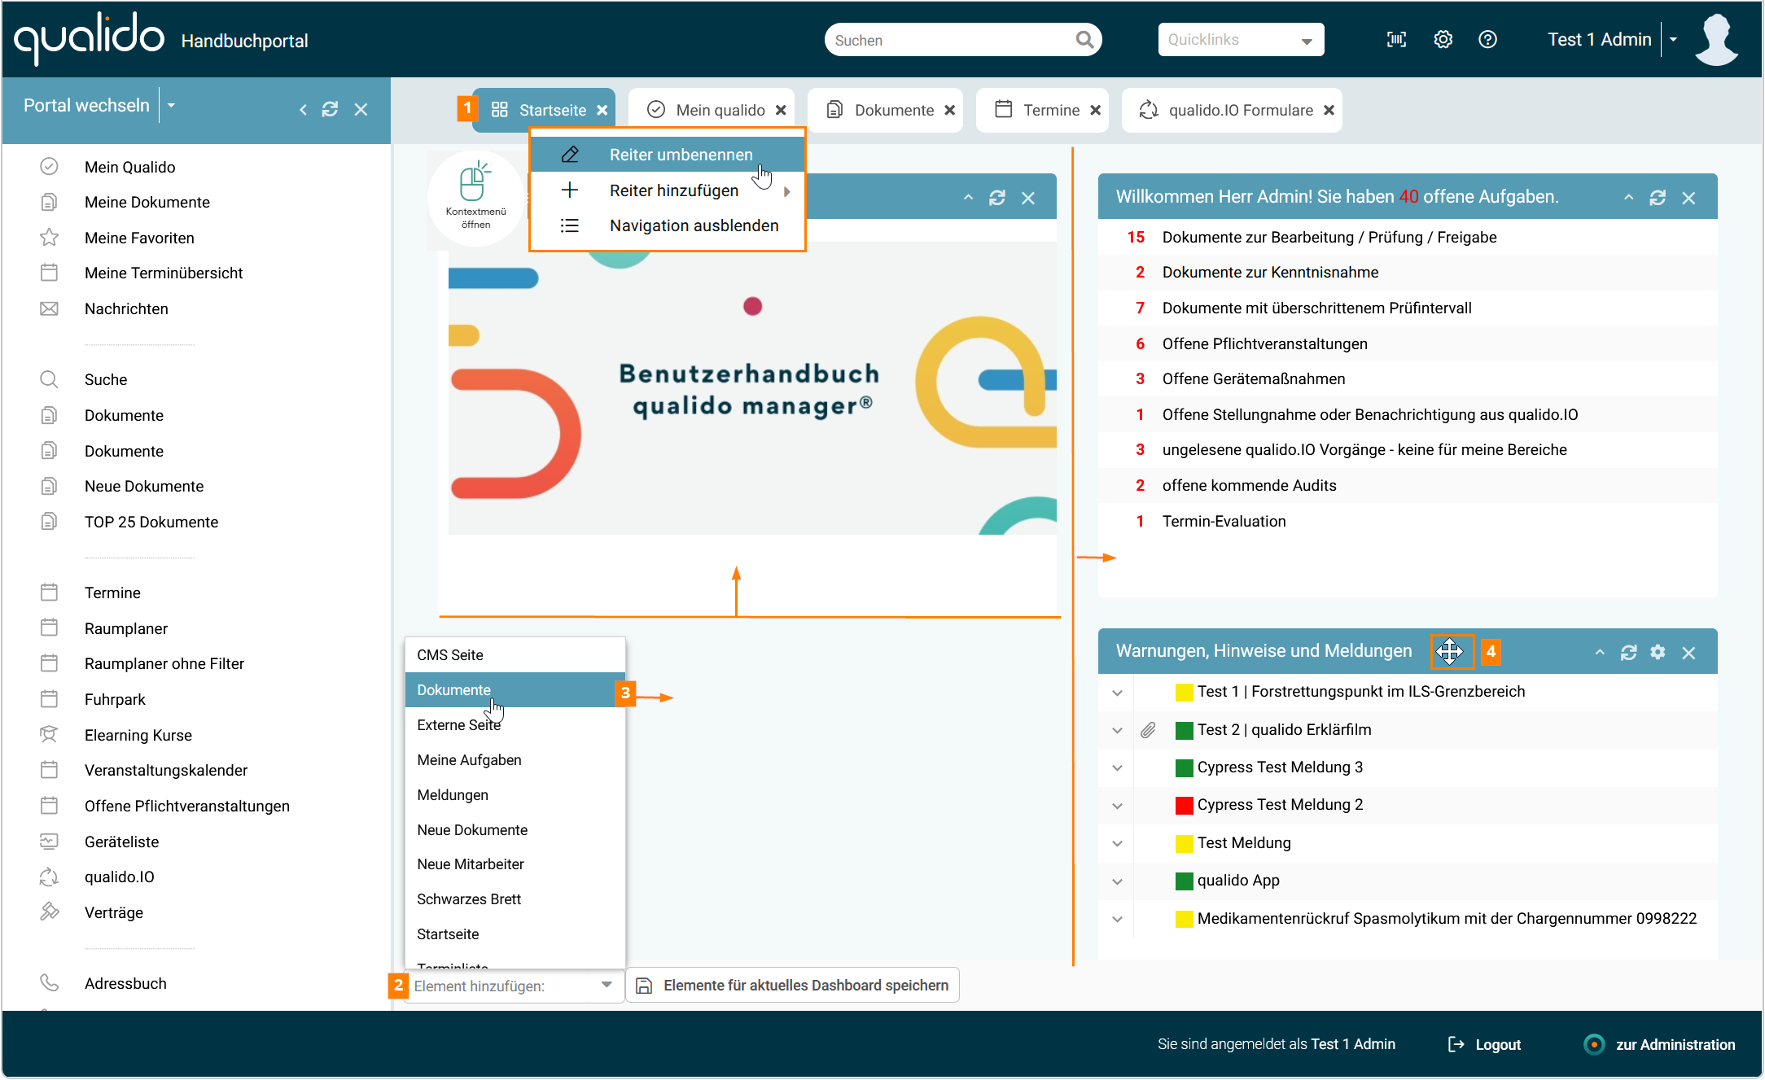Image resolution: width=1765 pixels, height=1080 pixels.
Task: Open the Quicklinks dropdown
Action: click(x=1241, y=40)
